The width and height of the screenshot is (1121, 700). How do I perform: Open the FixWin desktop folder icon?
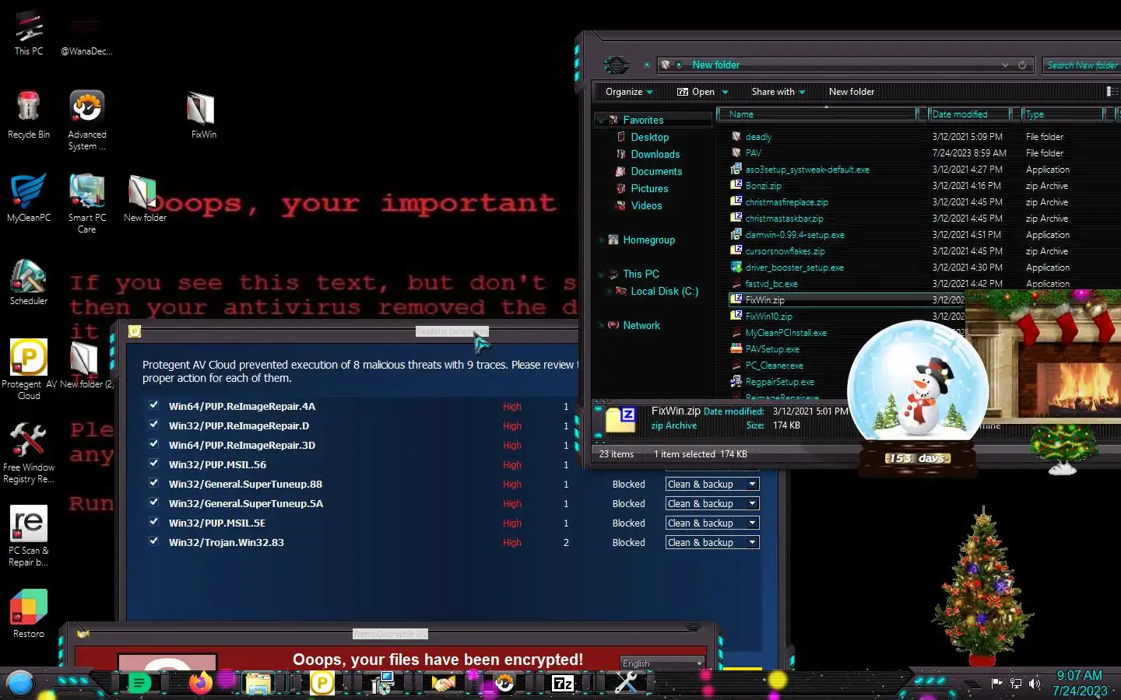[203, 114]
